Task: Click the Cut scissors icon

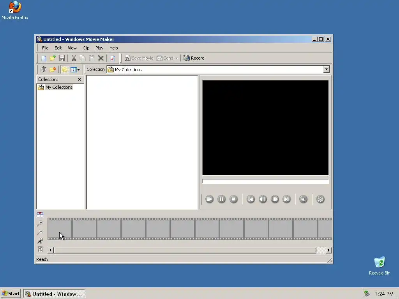Action: (74, 58)
